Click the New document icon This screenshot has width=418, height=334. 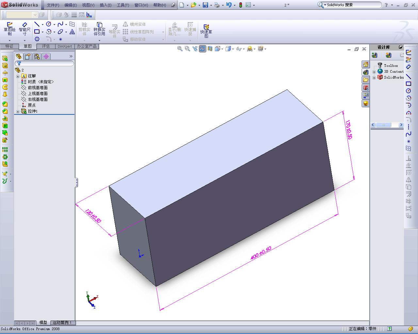point(182,5)
